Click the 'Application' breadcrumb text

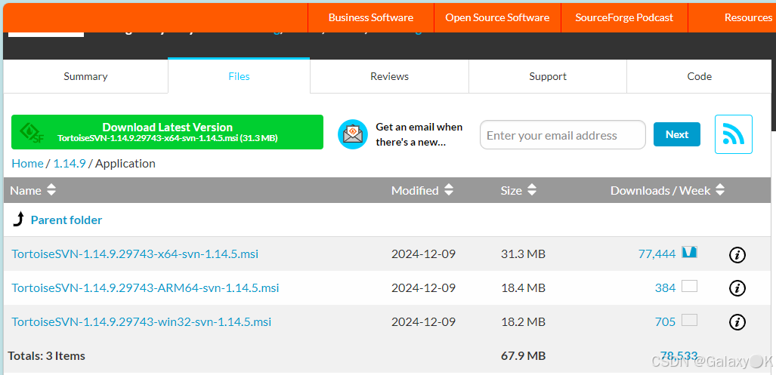(x=125, y=164)
